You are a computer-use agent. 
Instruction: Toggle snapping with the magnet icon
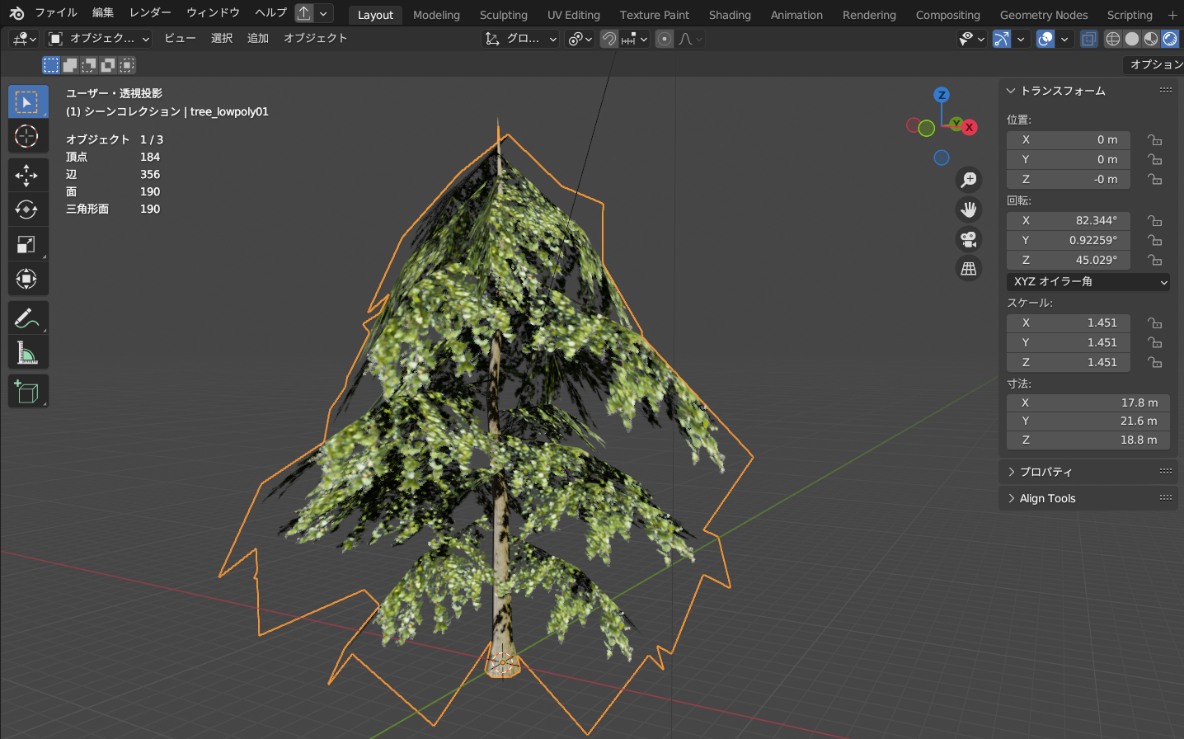(x=608, y=38)
